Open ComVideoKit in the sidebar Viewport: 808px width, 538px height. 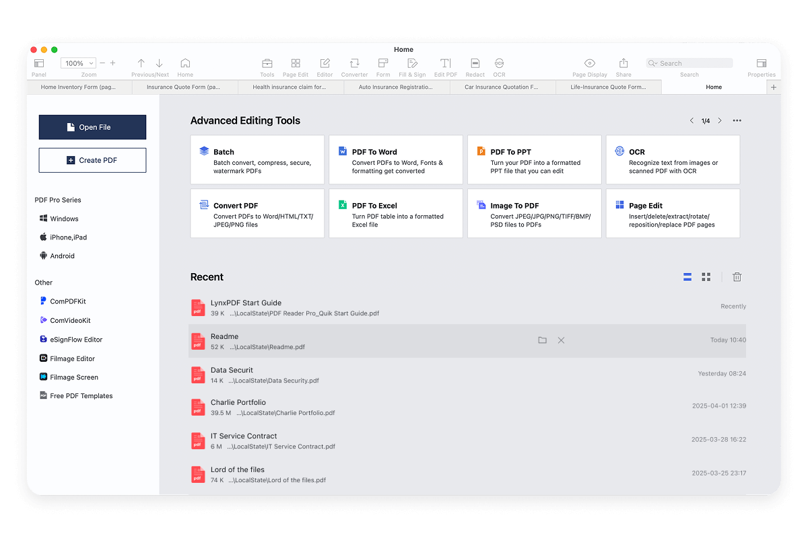(x=65, y=321)
